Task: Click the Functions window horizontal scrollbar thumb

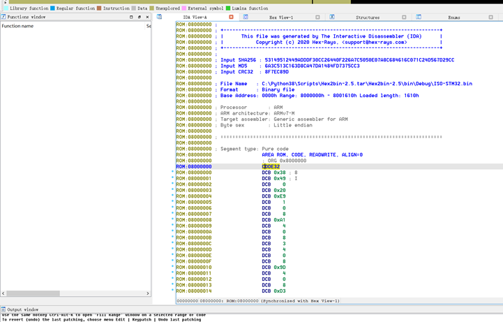Action: pos(33,293)
